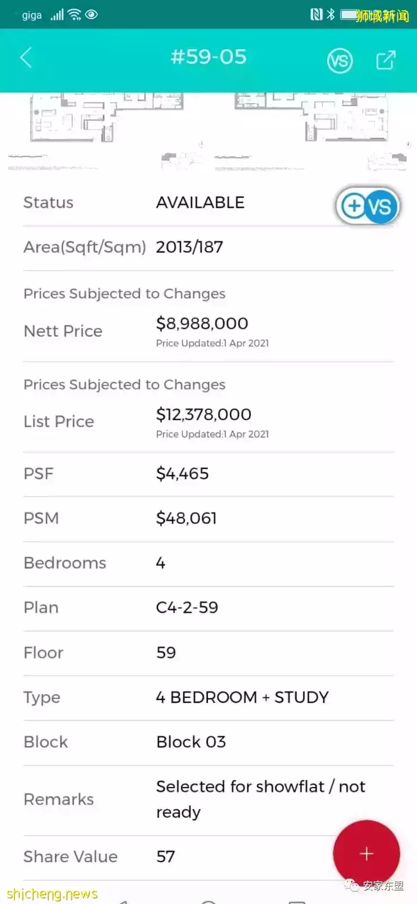Tap the List Price value $12,378,000

[x=203, y=415]
